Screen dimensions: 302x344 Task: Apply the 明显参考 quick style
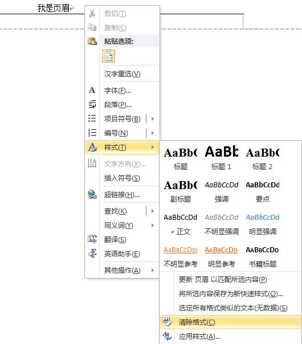pos(221,256)
